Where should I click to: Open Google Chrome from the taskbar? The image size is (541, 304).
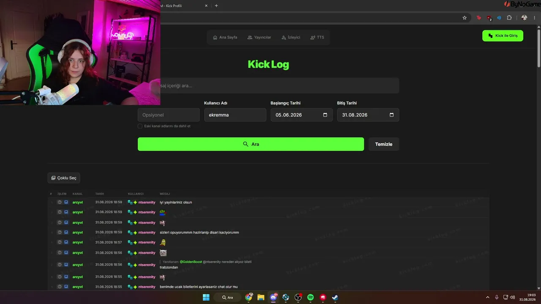(x=249, y=297)
